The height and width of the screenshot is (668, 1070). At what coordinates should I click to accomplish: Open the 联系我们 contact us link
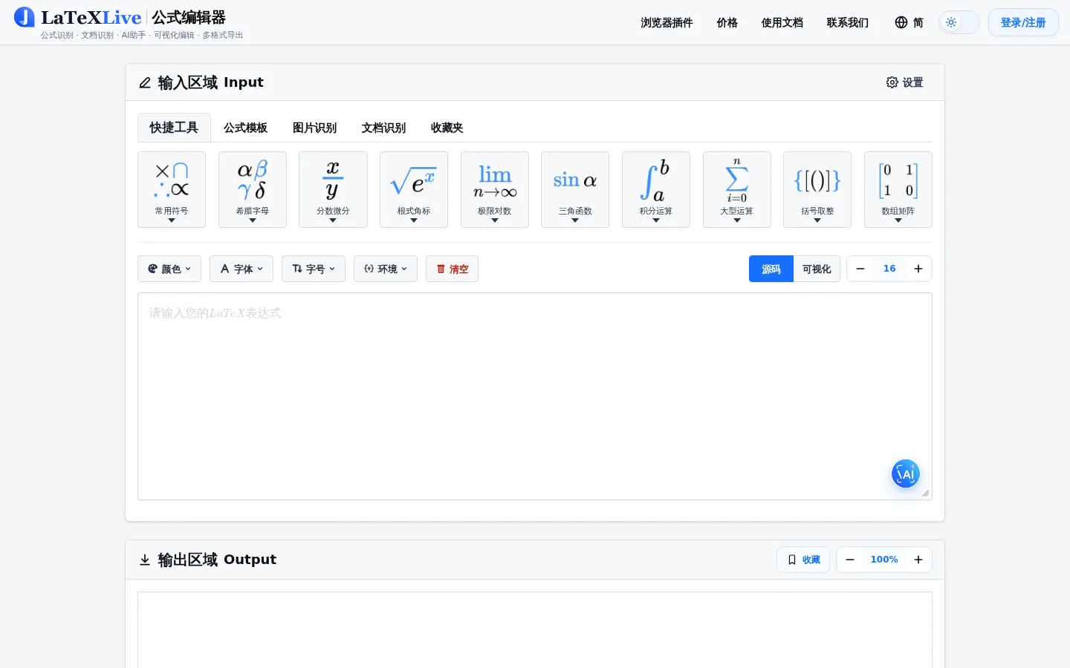[x=848, y=23]
